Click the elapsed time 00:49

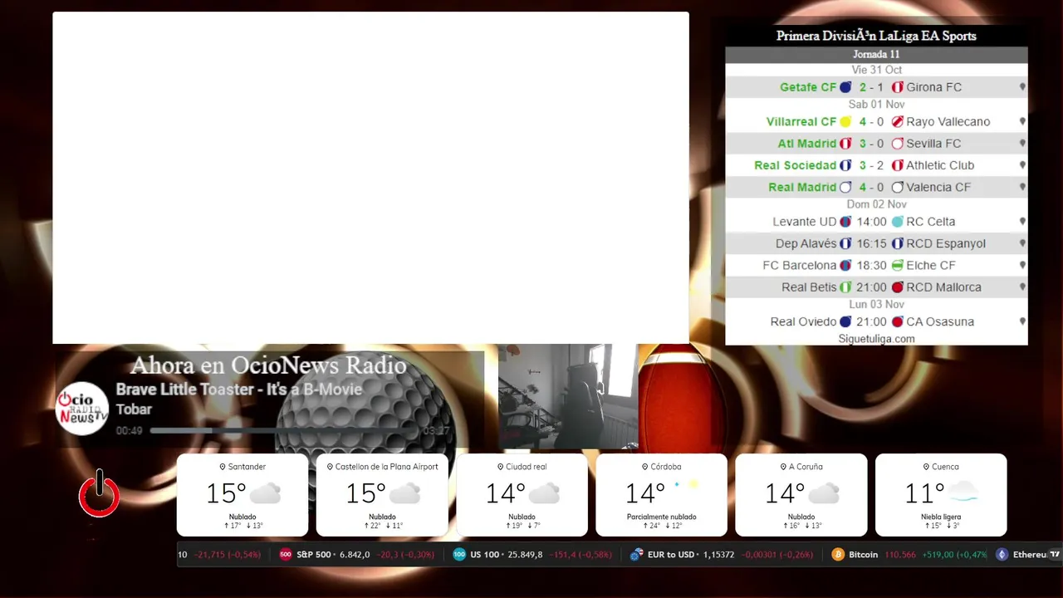pos(129,431)
